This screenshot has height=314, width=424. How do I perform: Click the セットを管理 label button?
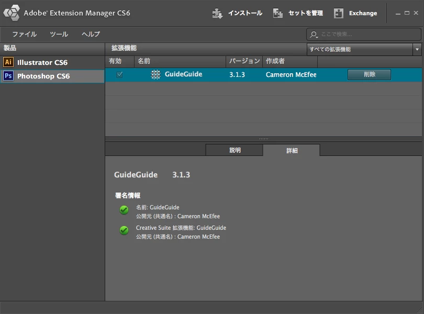pyautogui.click(x=306, y=13)
